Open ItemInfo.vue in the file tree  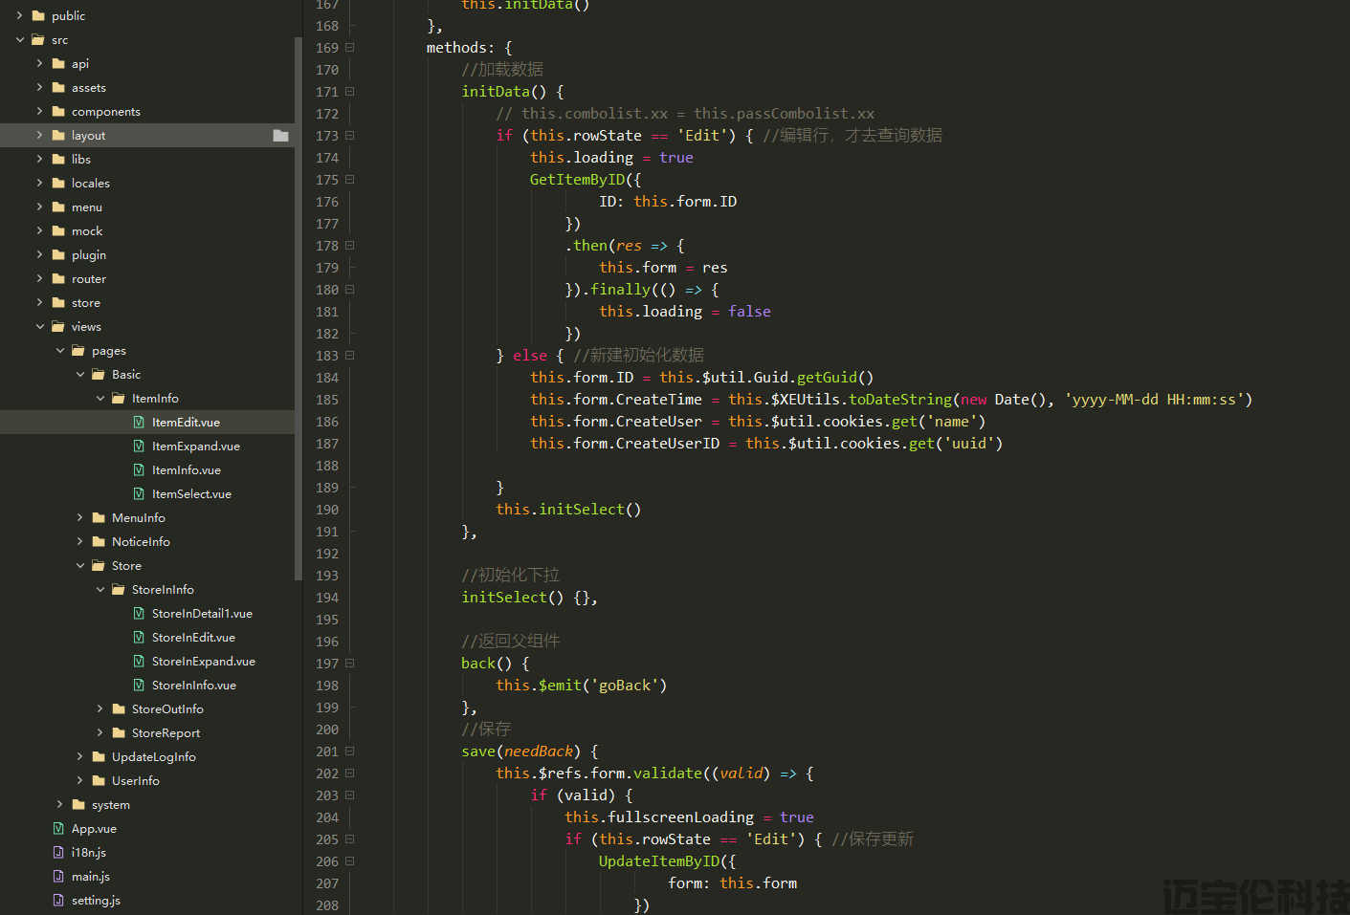tap(186, 469)
